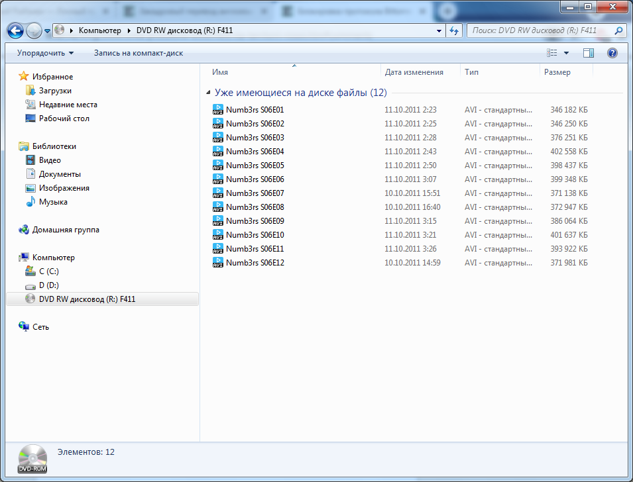Select the Numb3rs S06E07 file
Image resolution: width=633 pixels, height=482 pixels.
coord(255,193)
